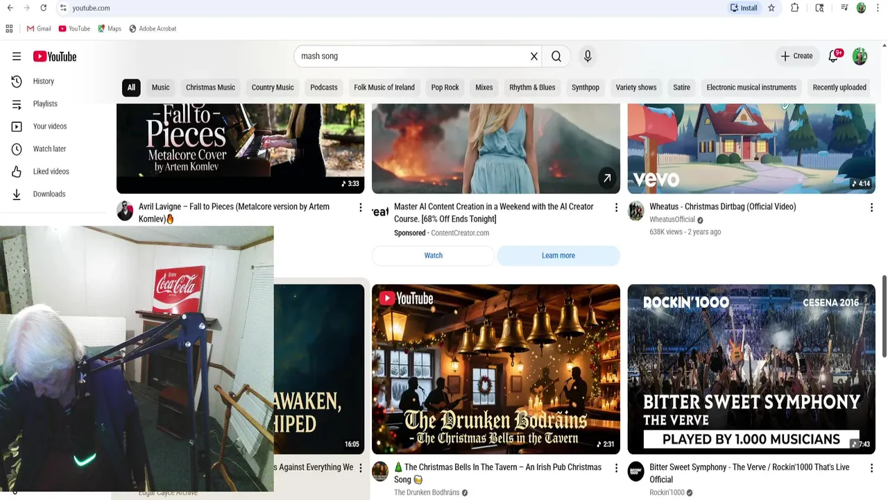Open the Wheatus vevo video thumbnail

click(751, 149)
